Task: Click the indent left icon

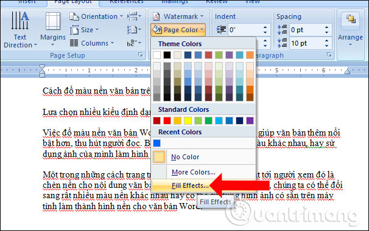Action: click(221, 30)
